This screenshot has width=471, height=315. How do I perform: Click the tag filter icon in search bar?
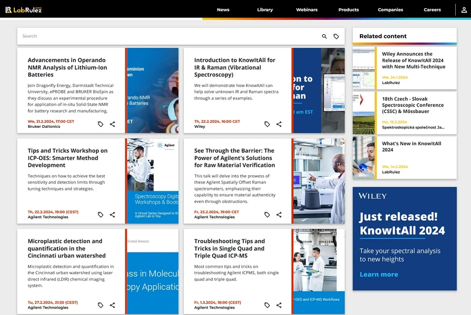click(x=336, y=36)
